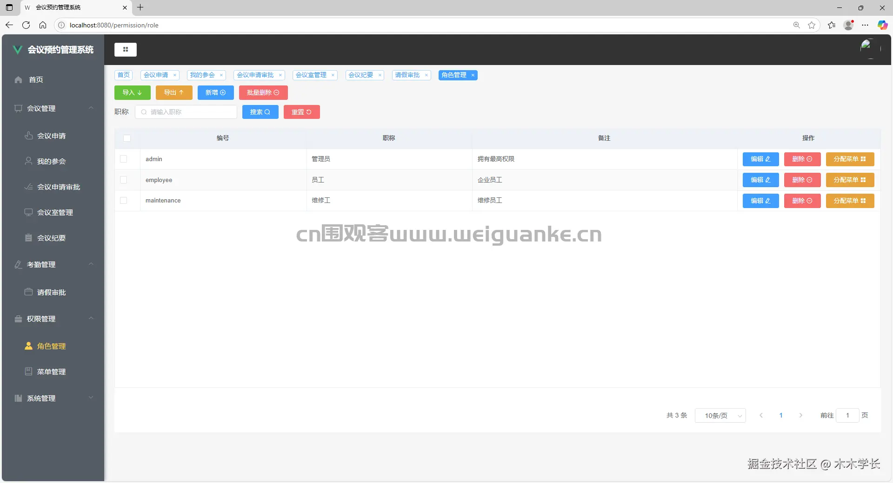The height and width of the screenshot is (483, 893).
Task: Close the 会议申请审批 tag tab
Action: pyautogui.click(x=280, y=75)
